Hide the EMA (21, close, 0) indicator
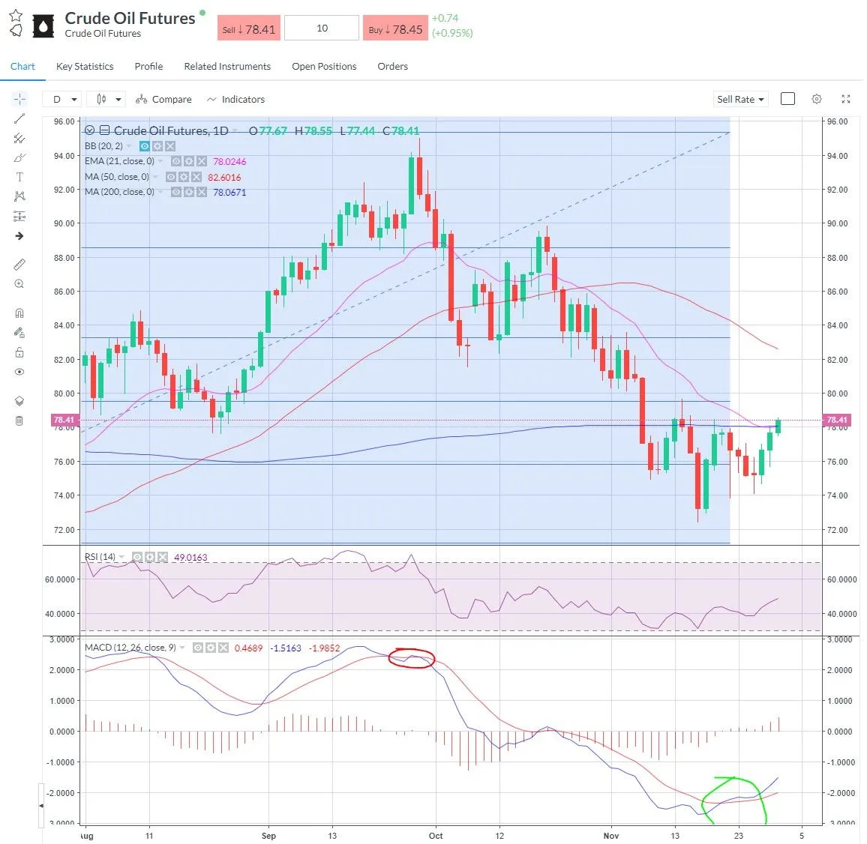 tap(175, 160)
